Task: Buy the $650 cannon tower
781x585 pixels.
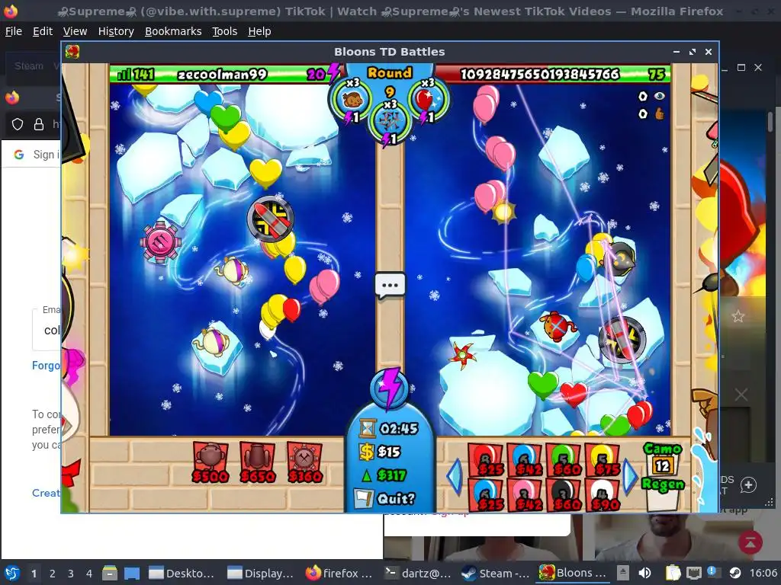Action: [258, 462]
